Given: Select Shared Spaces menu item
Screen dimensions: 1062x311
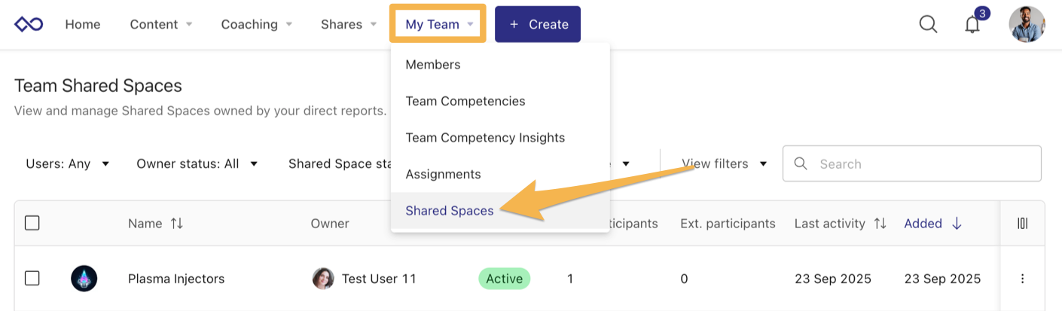Looking at the screenshot, I should click(500, 211).
